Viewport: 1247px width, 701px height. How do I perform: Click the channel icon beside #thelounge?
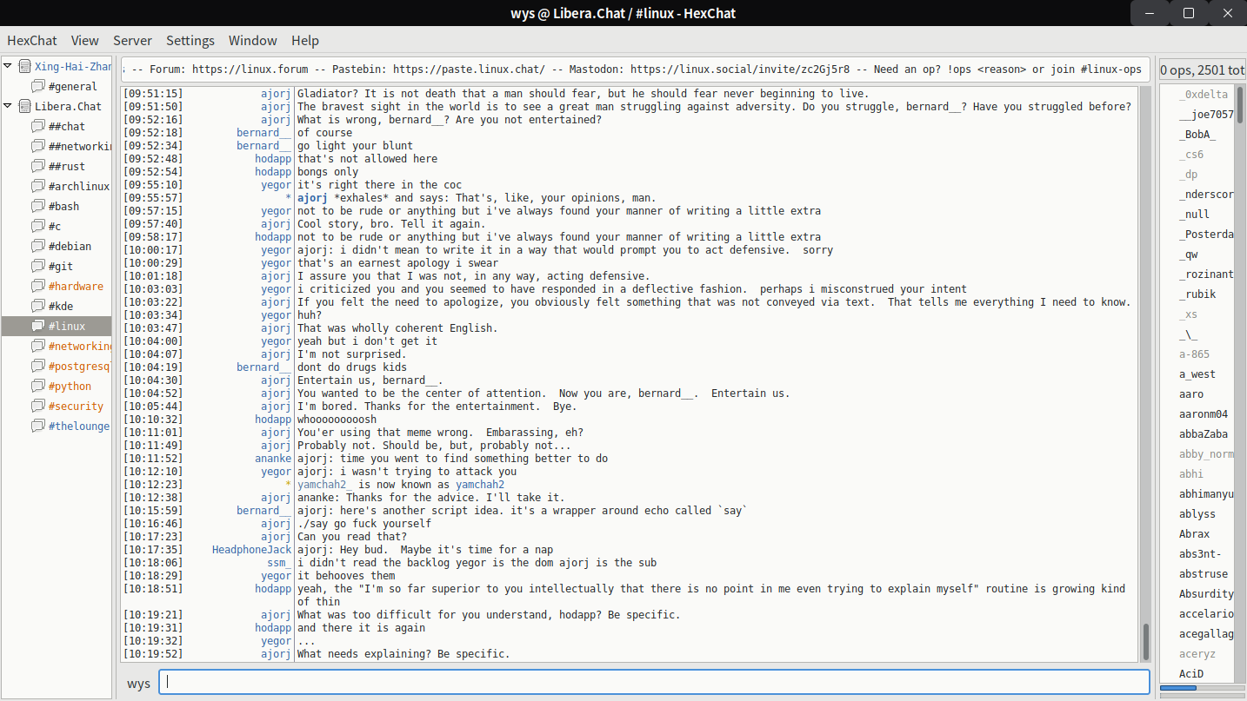37,427
